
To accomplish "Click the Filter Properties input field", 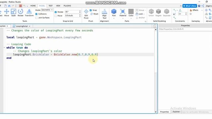I will tap(185, 29).
